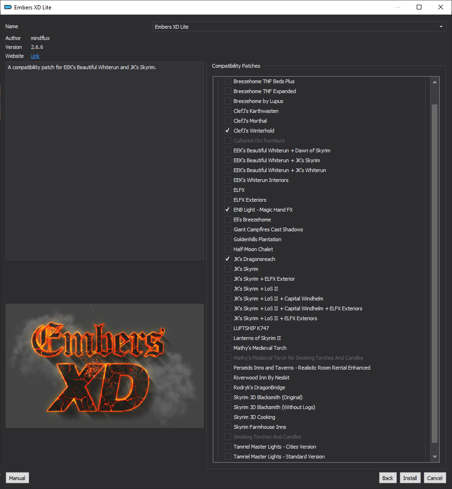
Task: Tick Skyrim 3D Cooking patch
Action: click(228, 417)
